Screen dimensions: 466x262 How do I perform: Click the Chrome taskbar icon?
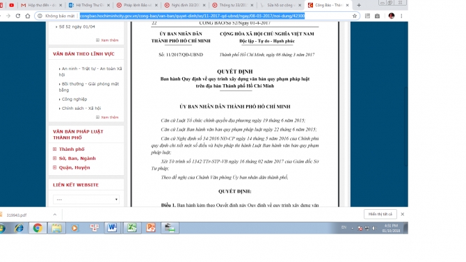click(38, 228)
